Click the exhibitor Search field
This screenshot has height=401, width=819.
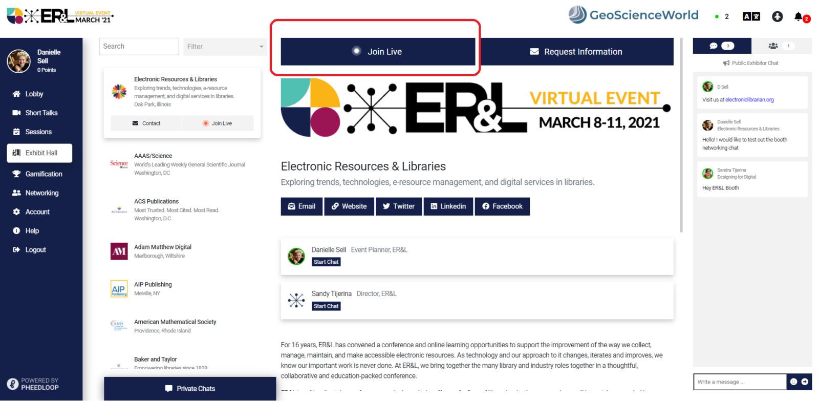tap(139, 47)
